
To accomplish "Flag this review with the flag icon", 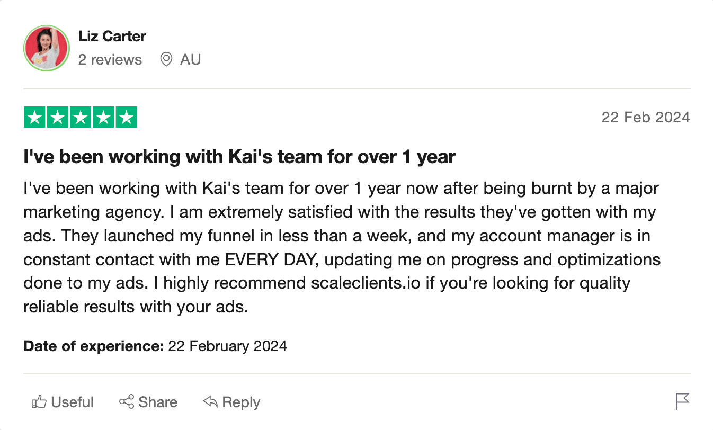I will click(x=682, y=401).
